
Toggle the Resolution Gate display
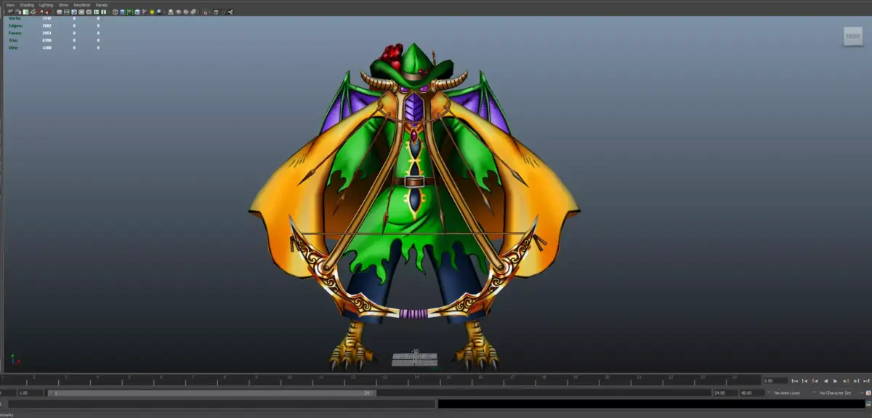74,12
